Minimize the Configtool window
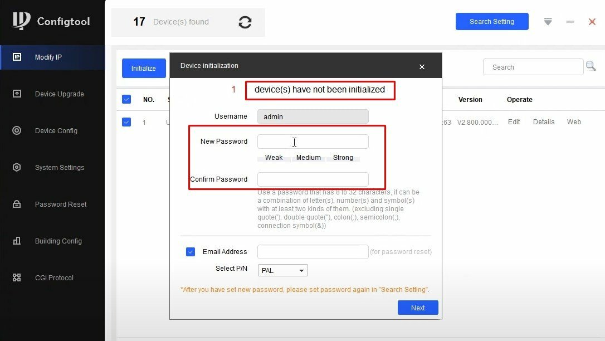This screenshot has height=341, width=605. point(570,22)
